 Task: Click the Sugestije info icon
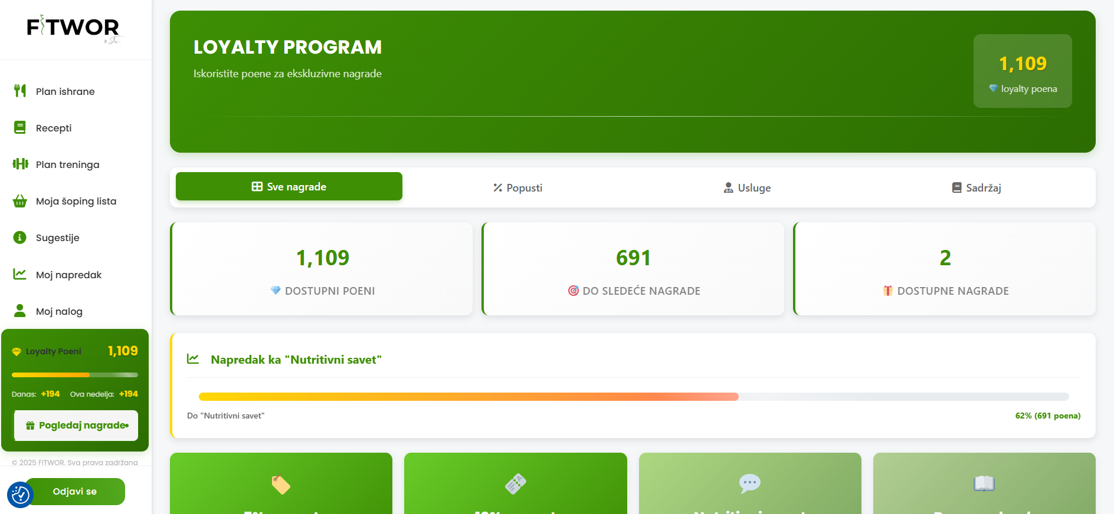coord(20,238)
